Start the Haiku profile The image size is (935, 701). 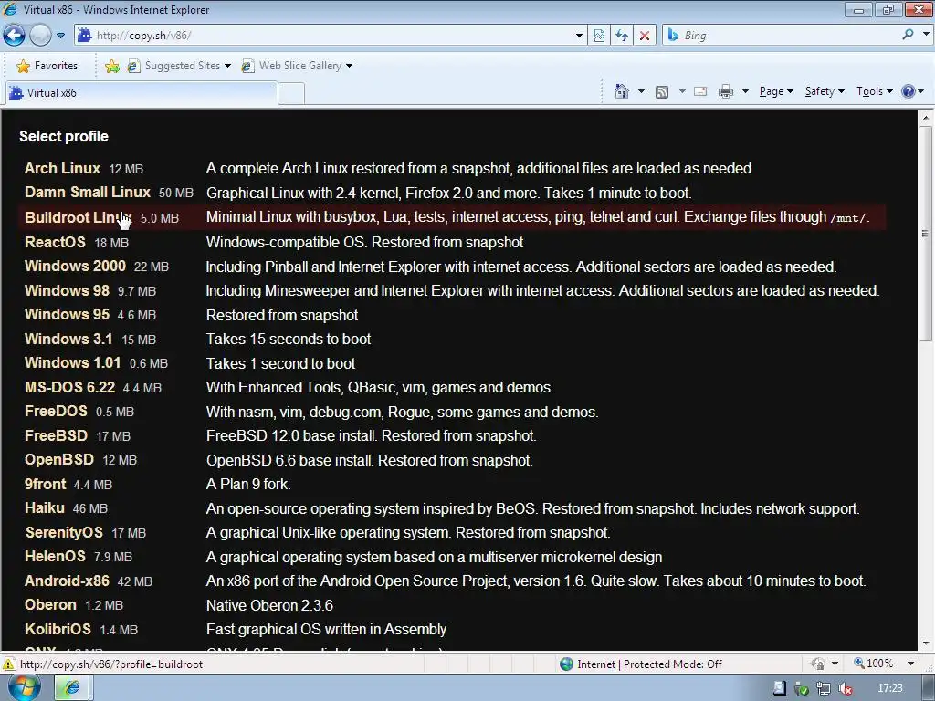click(44, 507)
